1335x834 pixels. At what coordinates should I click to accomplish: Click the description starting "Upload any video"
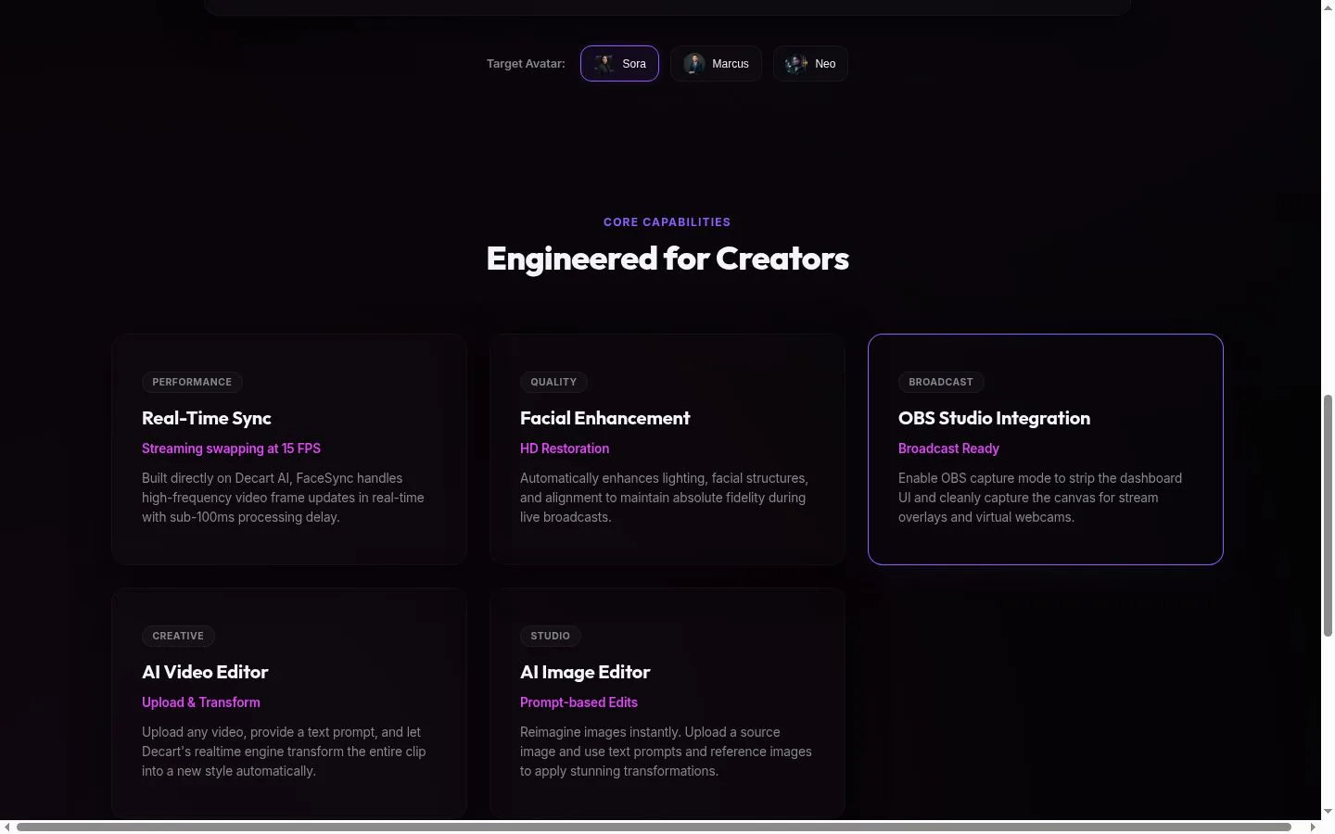(284, 752)
